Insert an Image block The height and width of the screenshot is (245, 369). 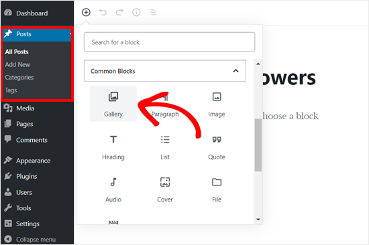(x=217, y=104)
